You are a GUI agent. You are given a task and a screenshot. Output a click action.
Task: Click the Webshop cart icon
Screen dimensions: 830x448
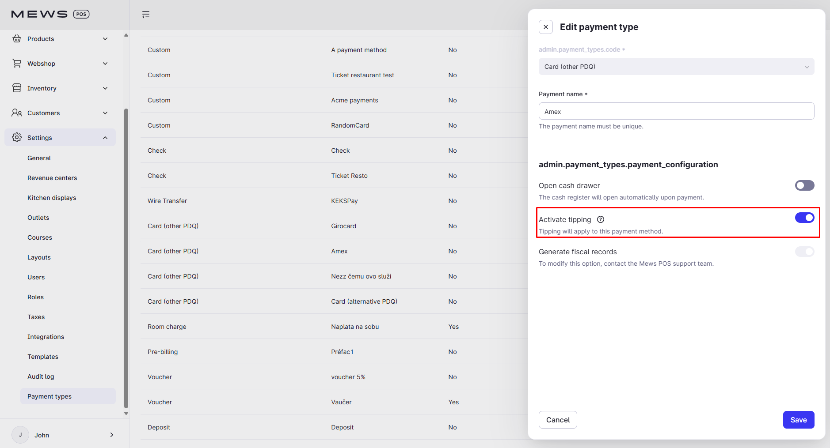point(17,63)
